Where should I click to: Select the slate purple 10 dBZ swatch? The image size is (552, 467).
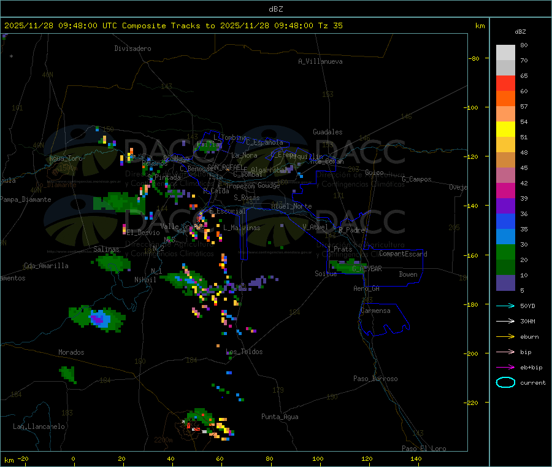(505, 282)
